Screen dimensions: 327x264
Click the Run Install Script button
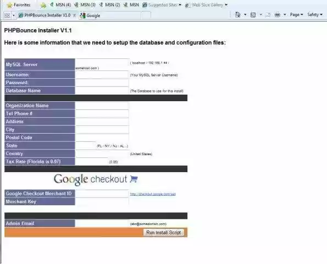point(164,233)
